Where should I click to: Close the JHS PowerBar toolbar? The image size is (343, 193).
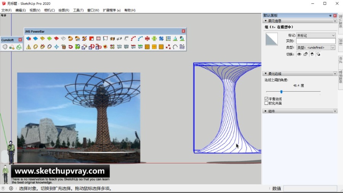tap(183, 31)
